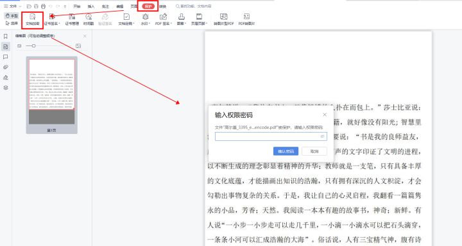The height and width of the screenshot is (246, 462).
Task: Switch to the 保护 tab
Action: pos(148,6)
